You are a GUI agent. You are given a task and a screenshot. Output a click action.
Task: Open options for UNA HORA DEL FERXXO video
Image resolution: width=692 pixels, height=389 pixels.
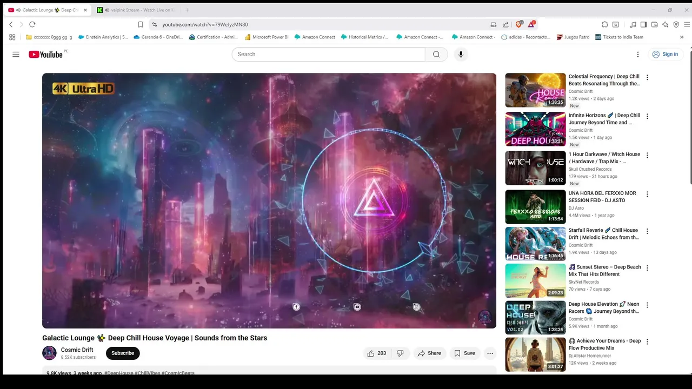click(x=647, y=194)
